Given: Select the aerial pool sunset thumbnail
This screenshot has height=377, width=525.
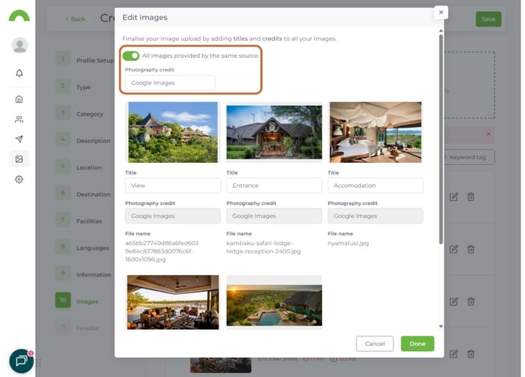Looking at the screenshot, I should pyautogui.click(x=273, y=301).
